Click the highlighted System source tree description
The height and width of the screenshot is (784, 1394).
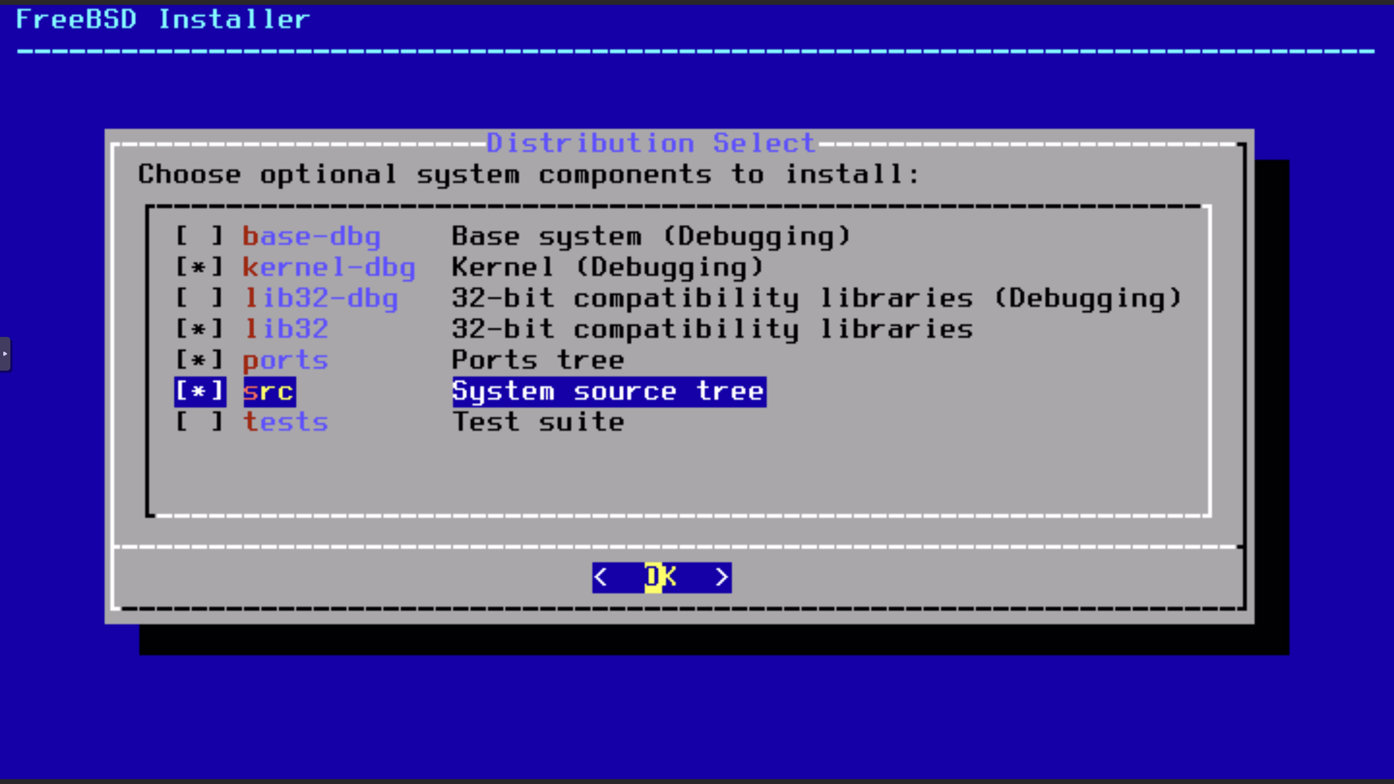608,391
